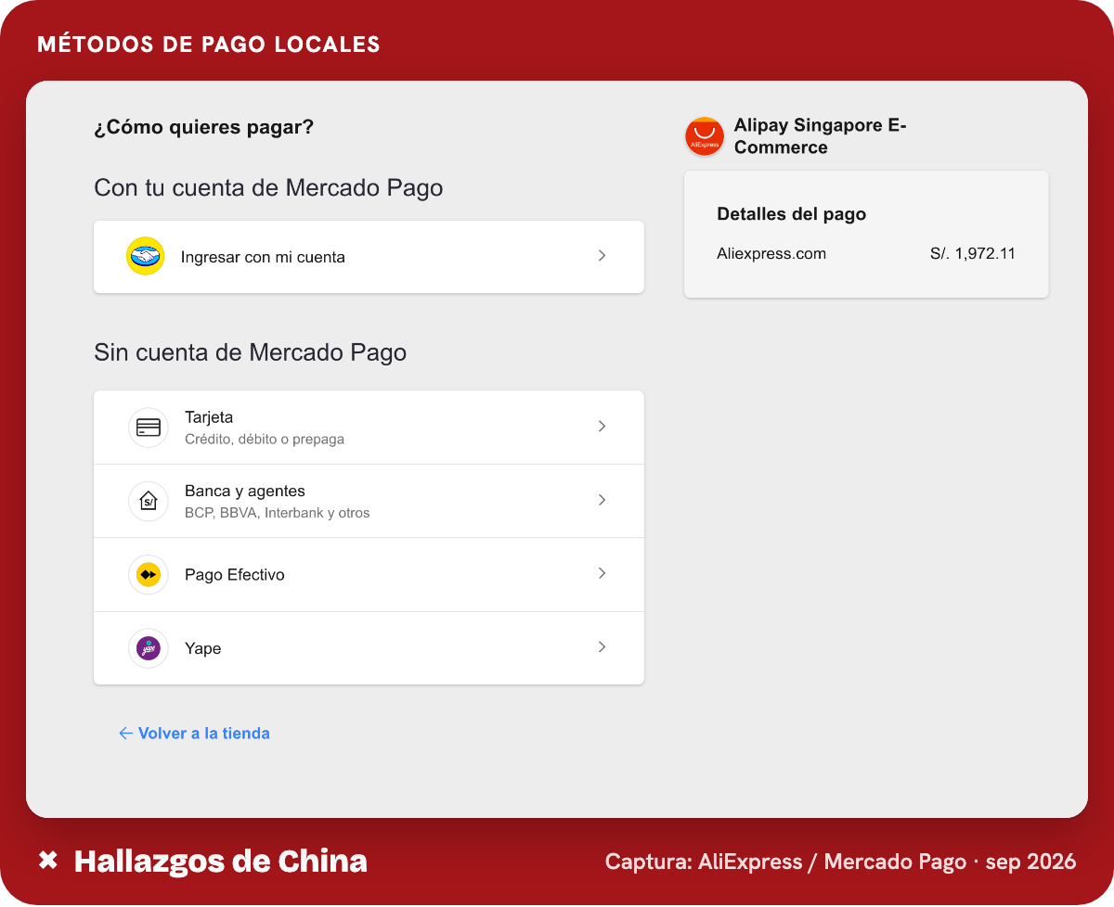Click the Con tu cuenta de Mercado Pago heading
This screenshot has width=1114, height=907.
click(268, 188)
